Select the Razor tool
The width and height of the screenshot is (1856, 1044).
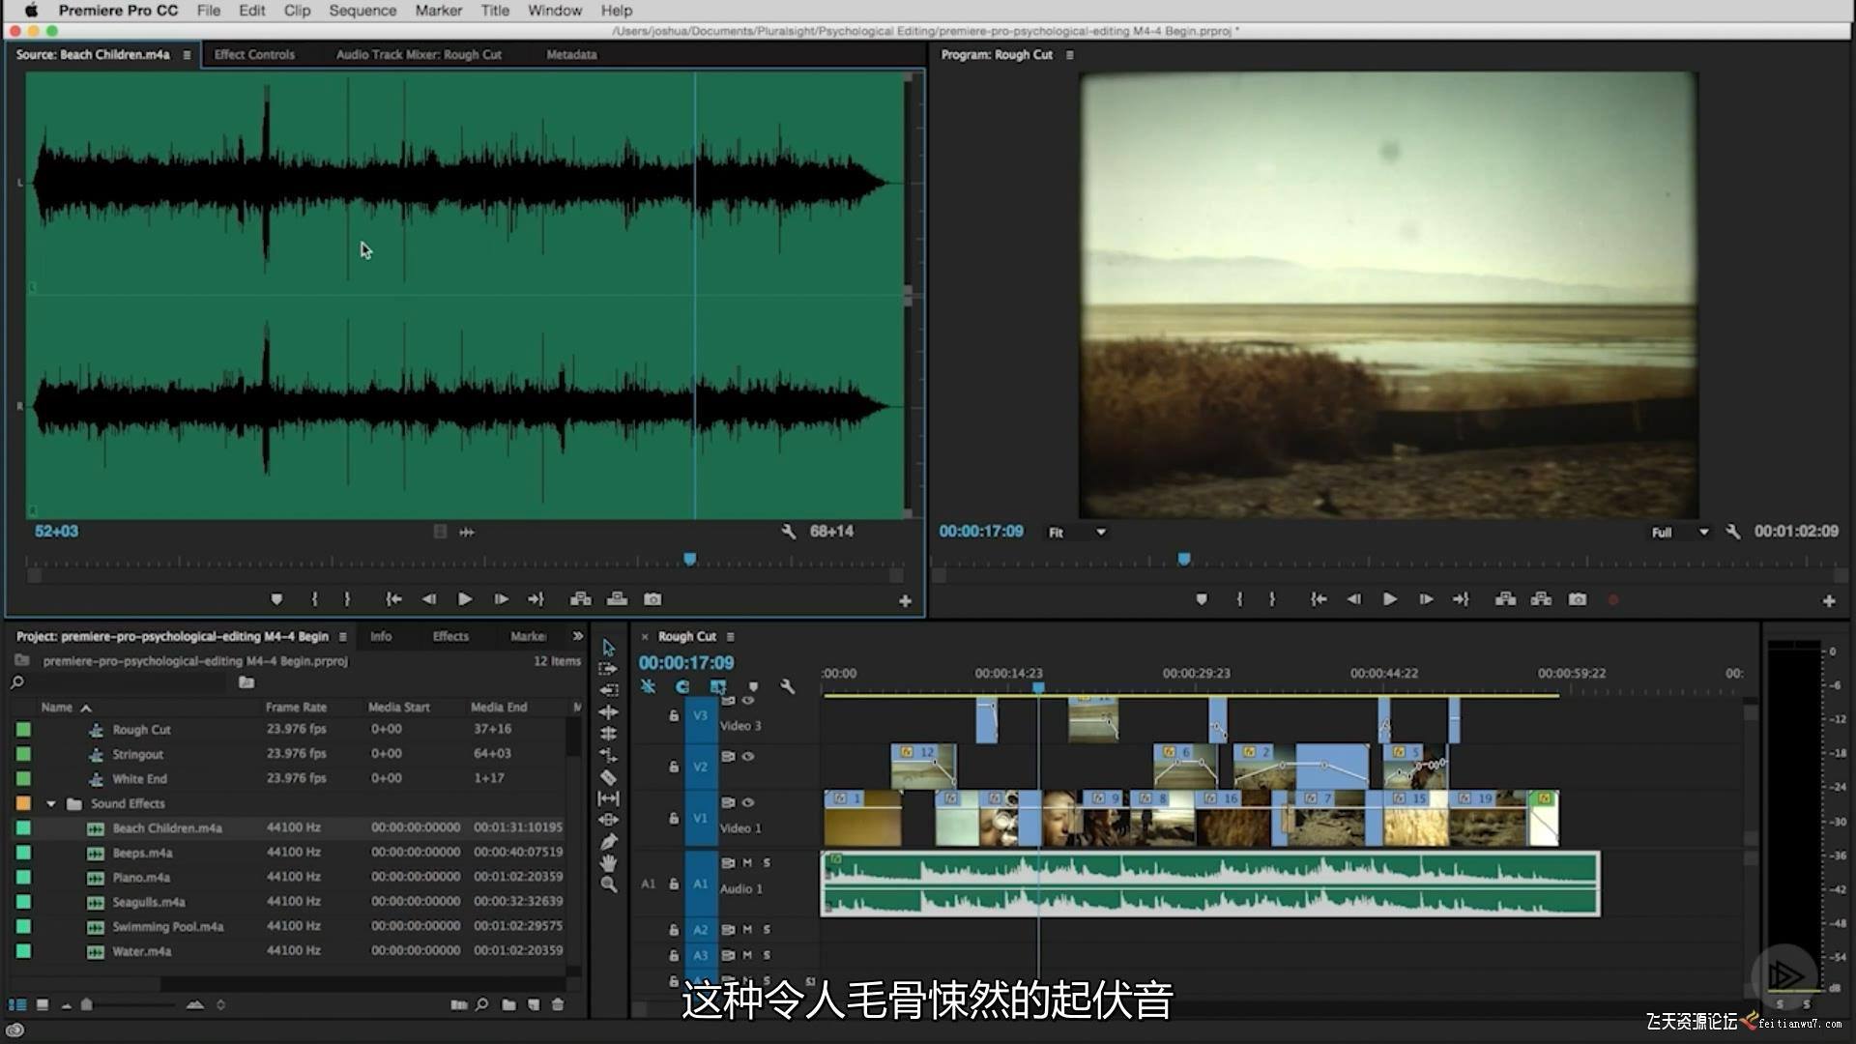[608, 777]
